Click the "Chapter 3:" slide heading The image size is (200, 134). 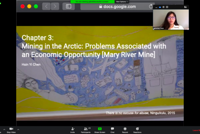(38, 38)
